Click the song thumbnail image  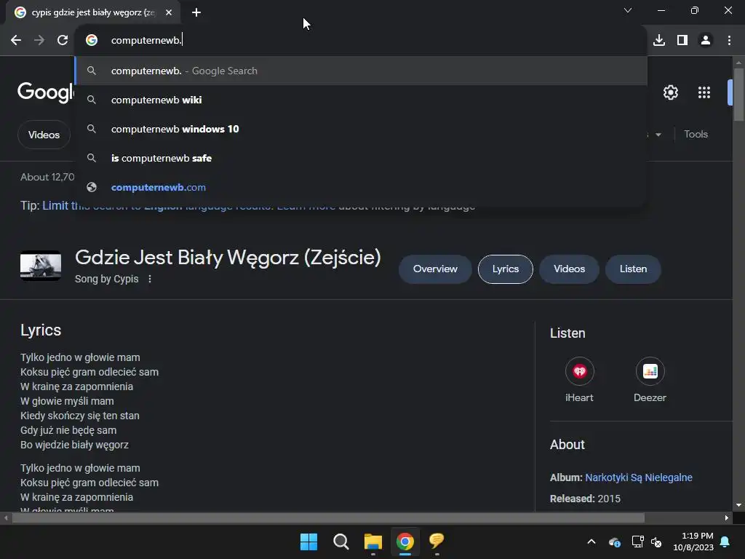[41, 265]
